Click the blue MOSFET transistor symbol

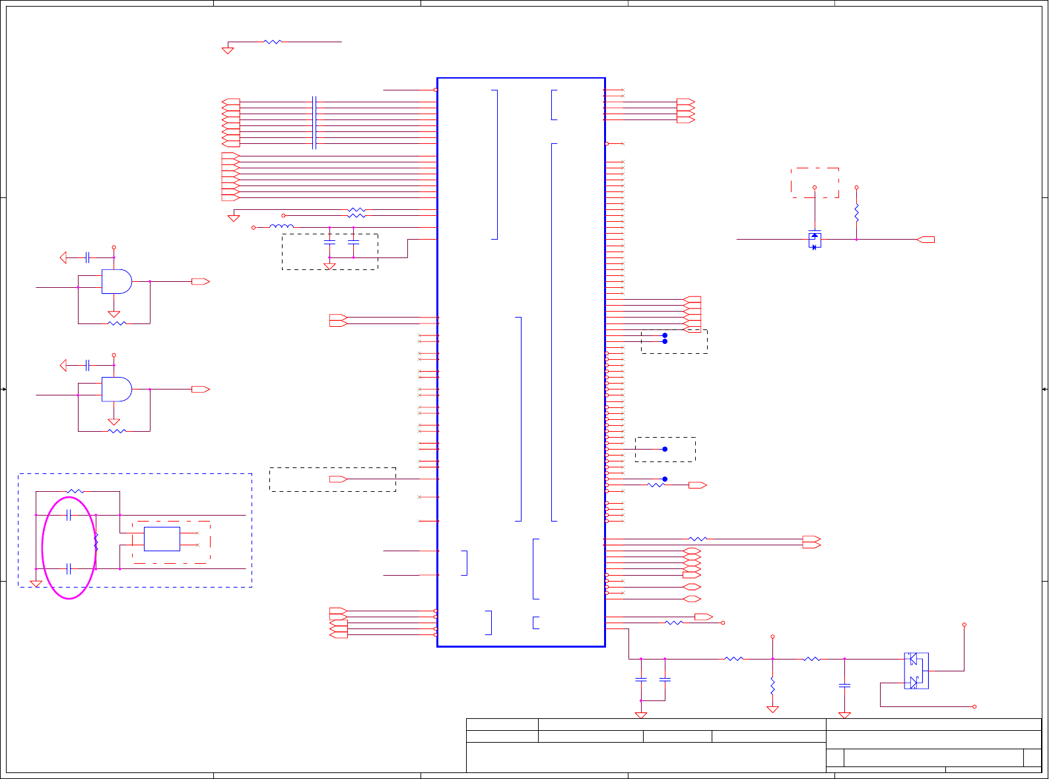point(815,240)
